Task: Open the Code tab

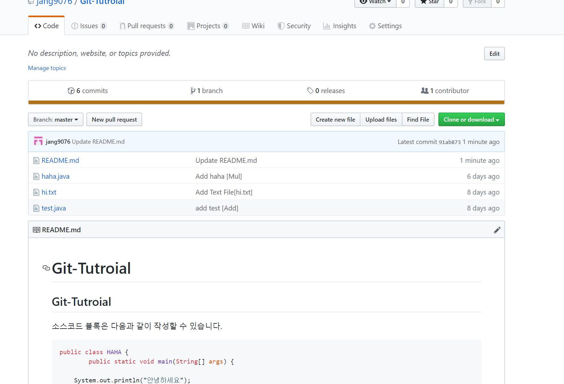Action: click(x=46, y=26)
